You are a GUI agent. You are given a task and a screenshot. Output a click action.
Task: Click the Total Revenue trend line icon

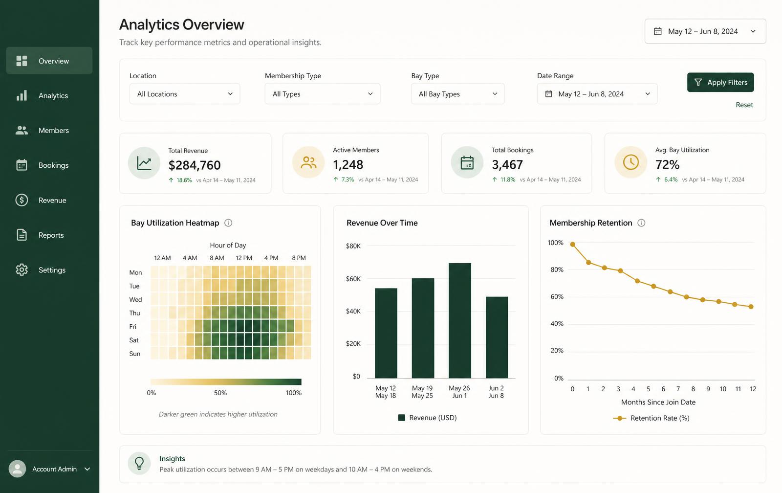coord(144,163)
